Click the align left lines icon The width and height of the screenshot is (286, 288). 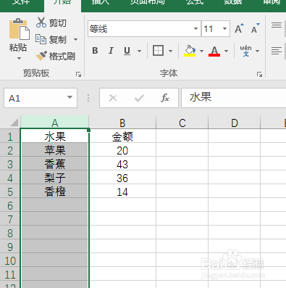277,51
